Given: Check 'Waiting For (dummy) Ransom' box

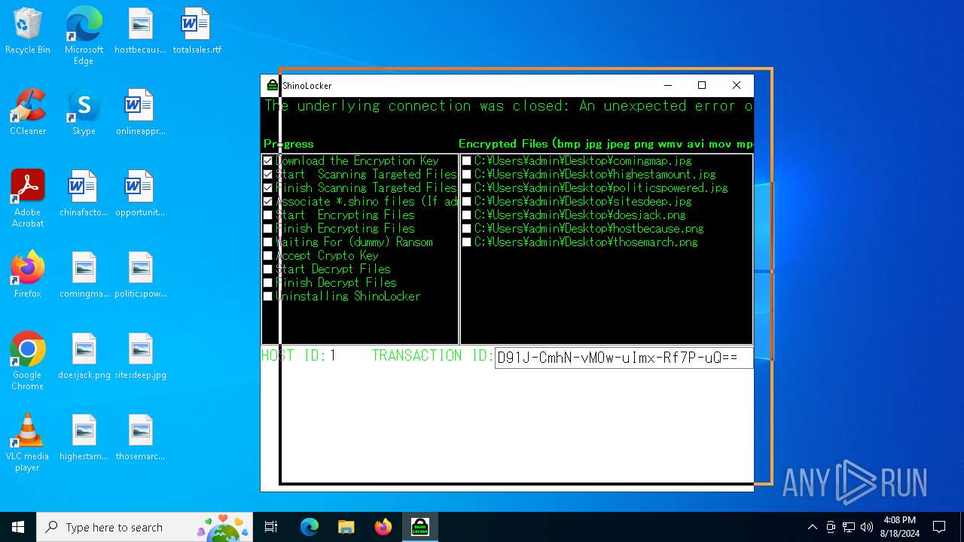Looking at the screenshot, I should pyautogui.click(x=267, y=242).
